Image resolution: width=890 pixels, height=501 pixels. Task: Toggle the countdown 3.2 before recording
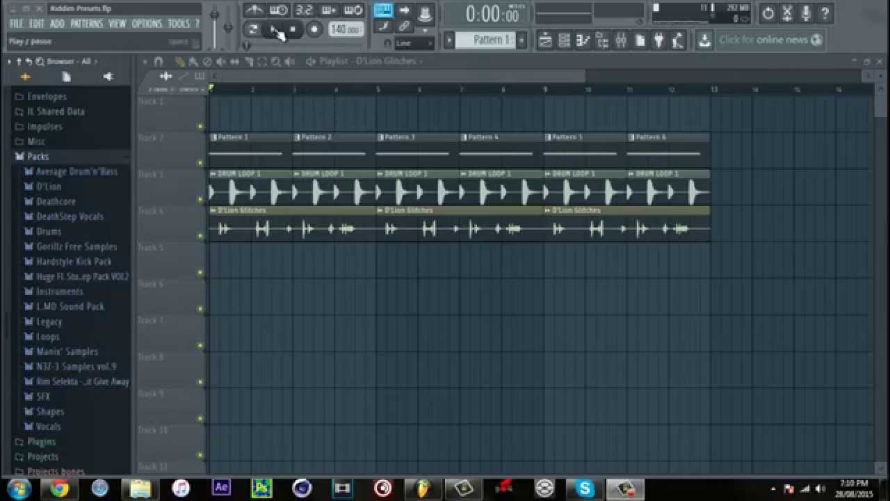click(304, 10)
